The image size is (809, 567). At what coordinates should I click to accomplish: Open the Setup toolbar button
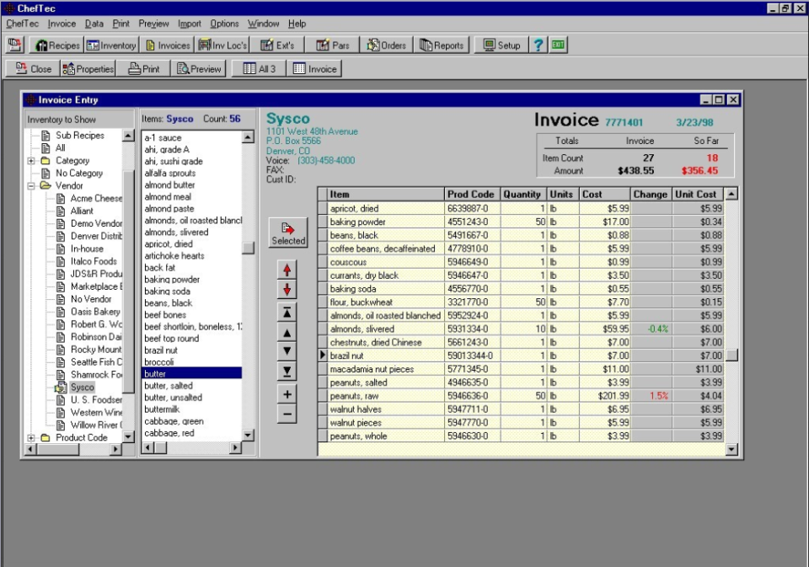502,45
